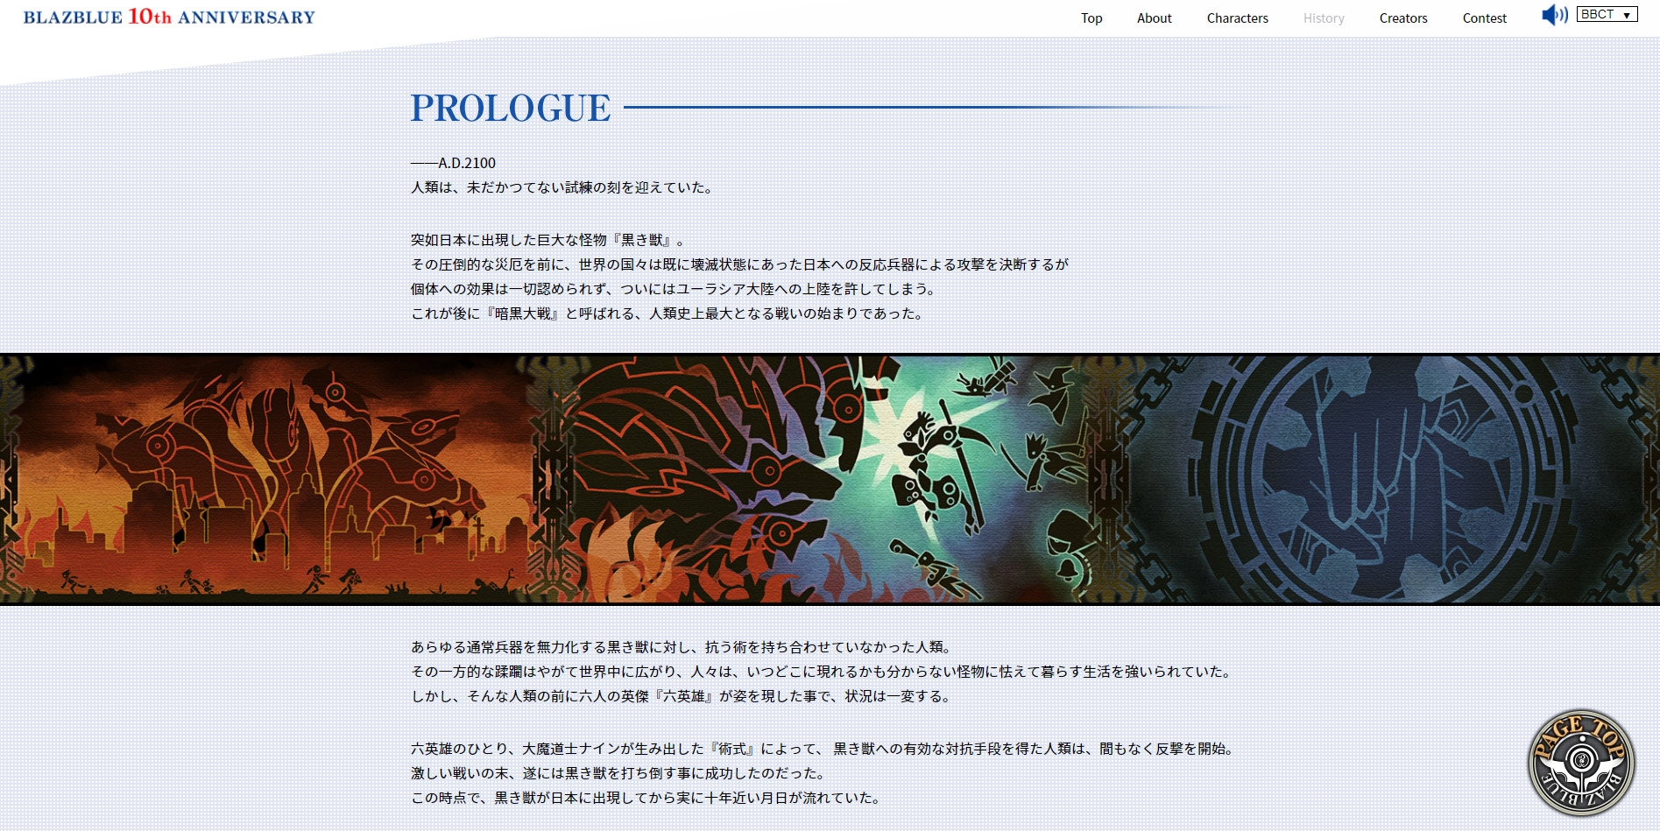Click the sentence mentioning 『暗黒大戦』
This screenshot has width=1660, height=831.
668,313
